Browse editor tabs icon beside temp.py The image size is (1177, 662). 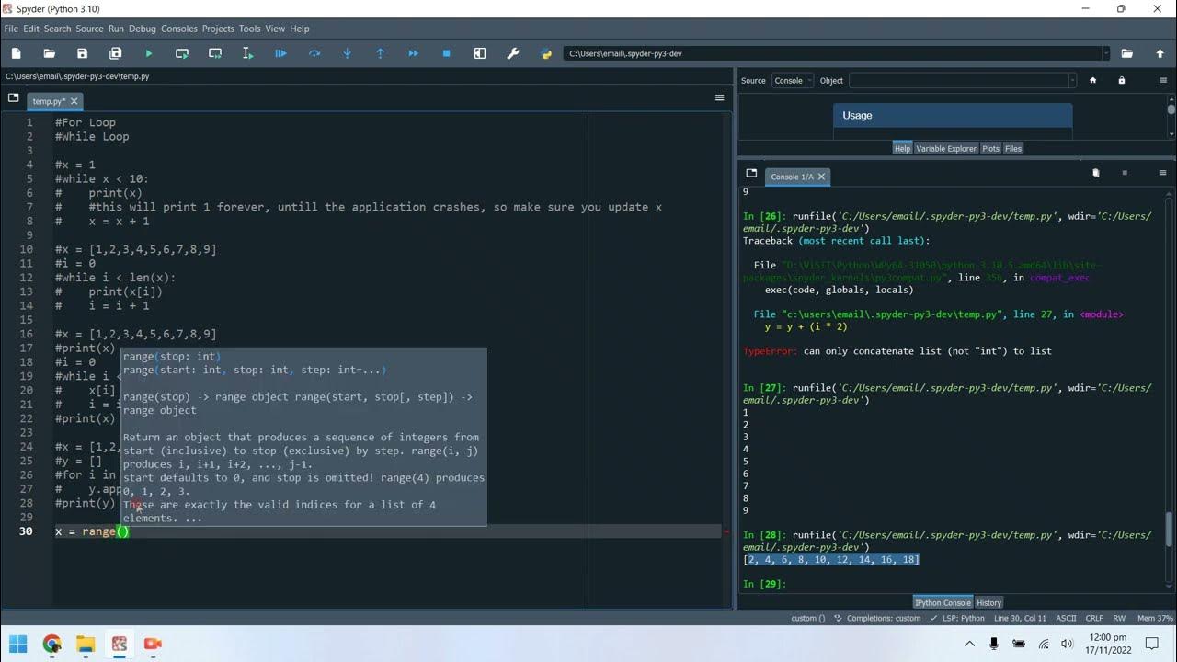click(x=13, y=97)
